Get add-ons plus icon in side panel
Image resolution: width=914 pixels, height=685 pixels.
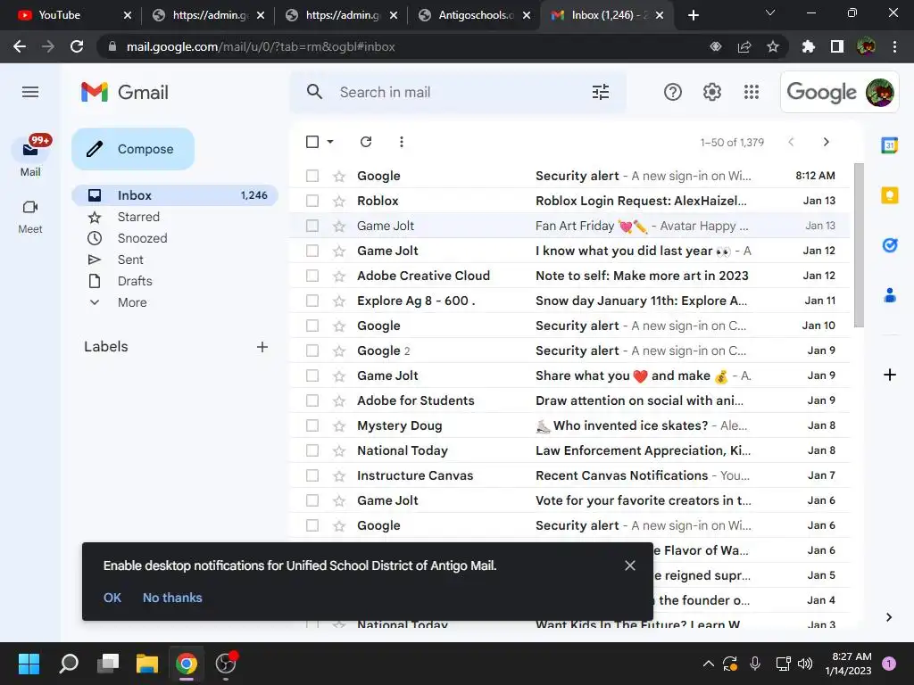pyautogui.click(x=890, y=375)
